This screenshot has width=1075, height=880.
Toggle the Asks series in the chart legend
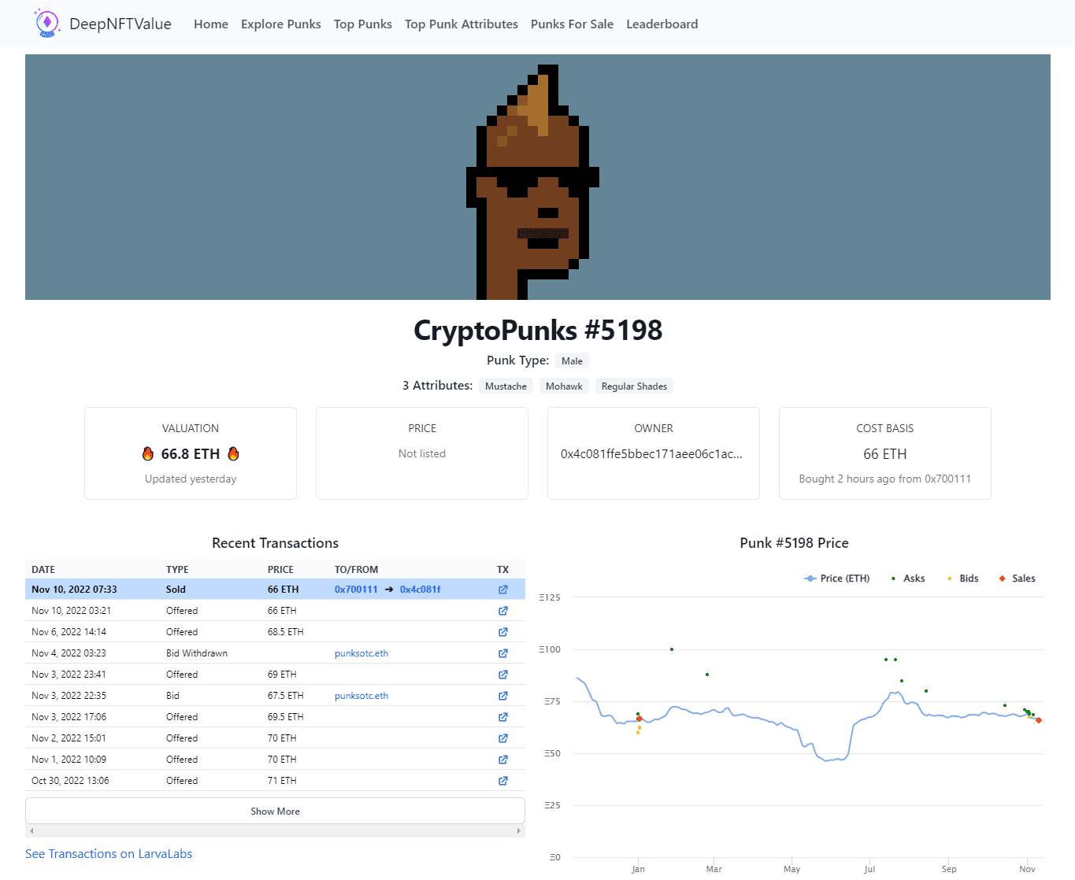910,578
